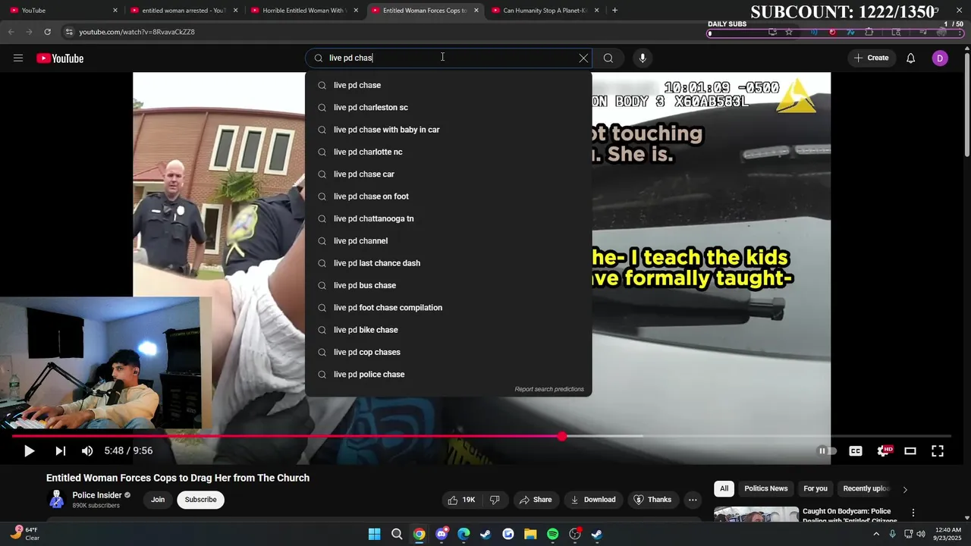This screenshot has width=971, height=546.
Task: Open the Police Insider channel avatar
Action: [56, 500]
